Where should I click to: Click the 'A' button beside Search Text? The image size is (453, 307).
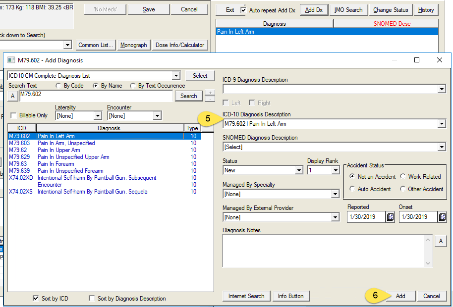13,96
